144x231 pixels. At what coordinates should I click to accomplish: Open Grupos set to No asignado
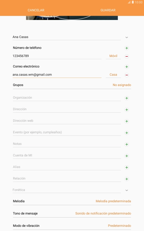(x=72, y=85)
